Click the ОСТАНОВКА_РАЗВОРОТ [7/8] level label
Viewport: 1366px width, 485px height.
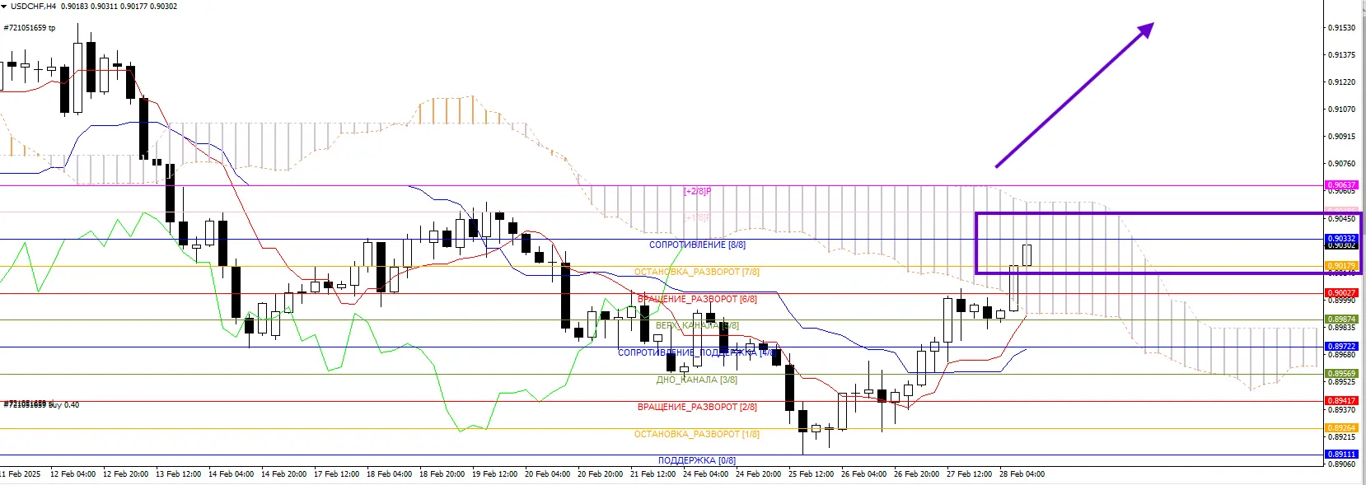(697, 272)
